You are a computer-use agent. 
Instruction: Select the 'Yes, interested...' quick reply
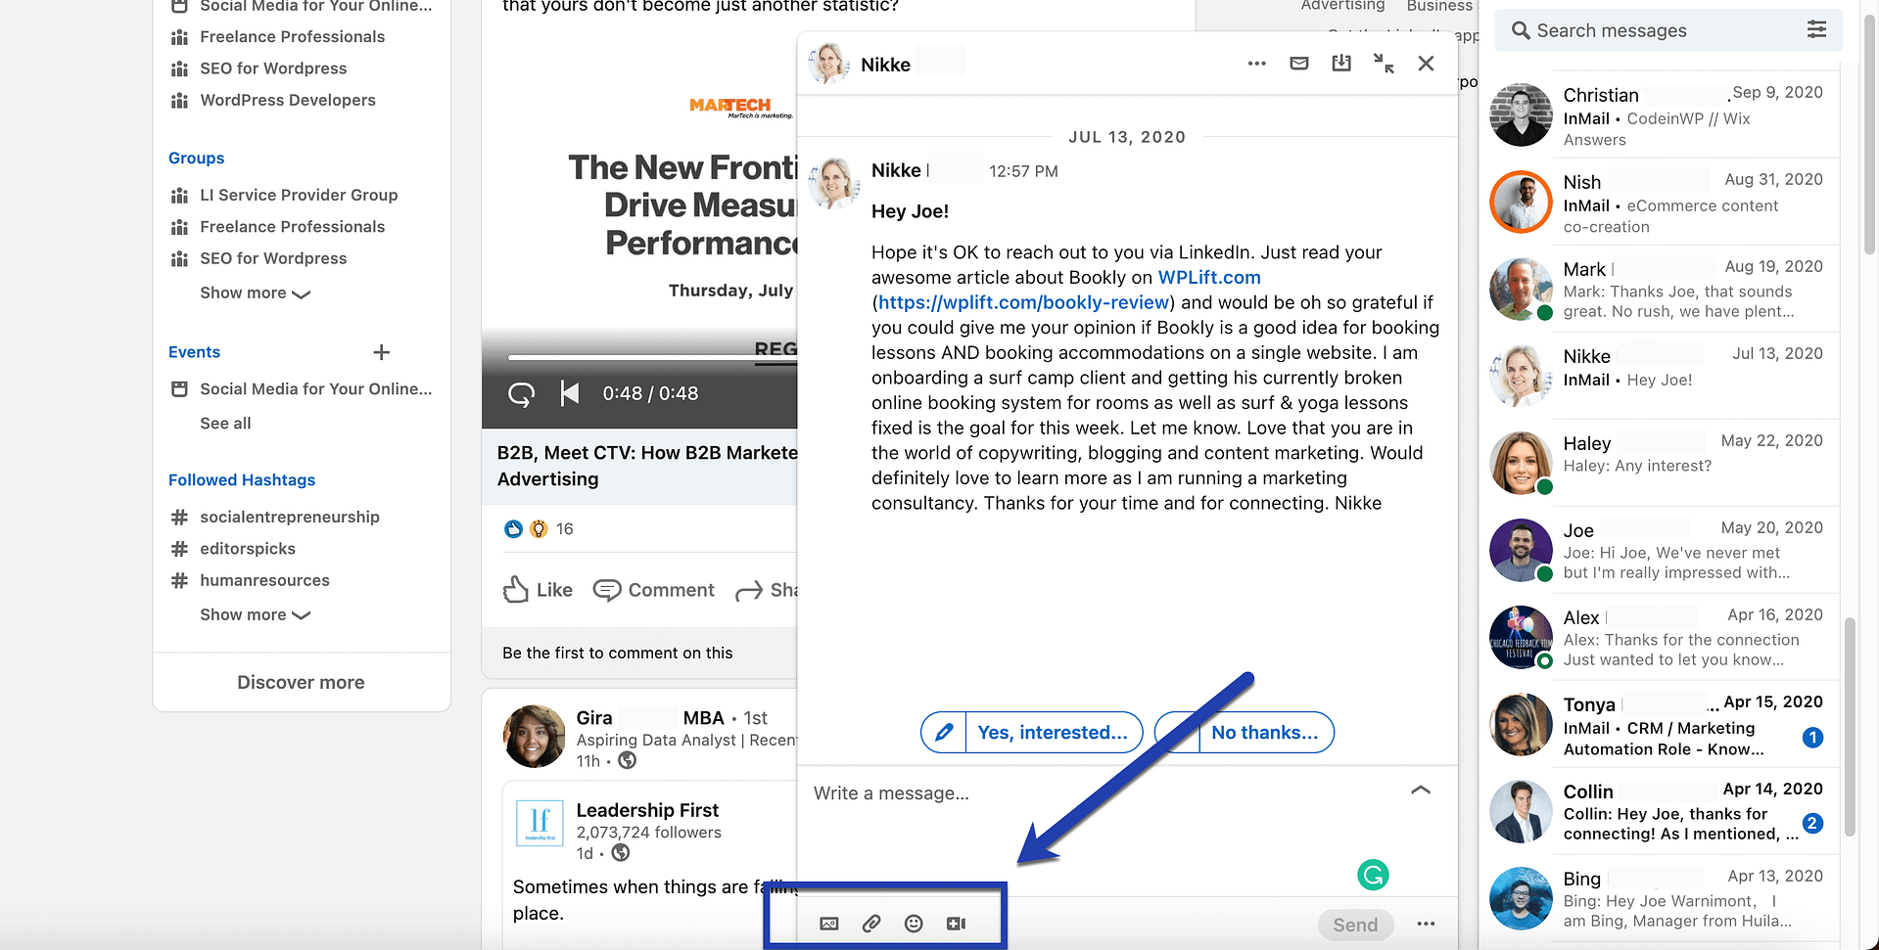(x=1053, y=733)
